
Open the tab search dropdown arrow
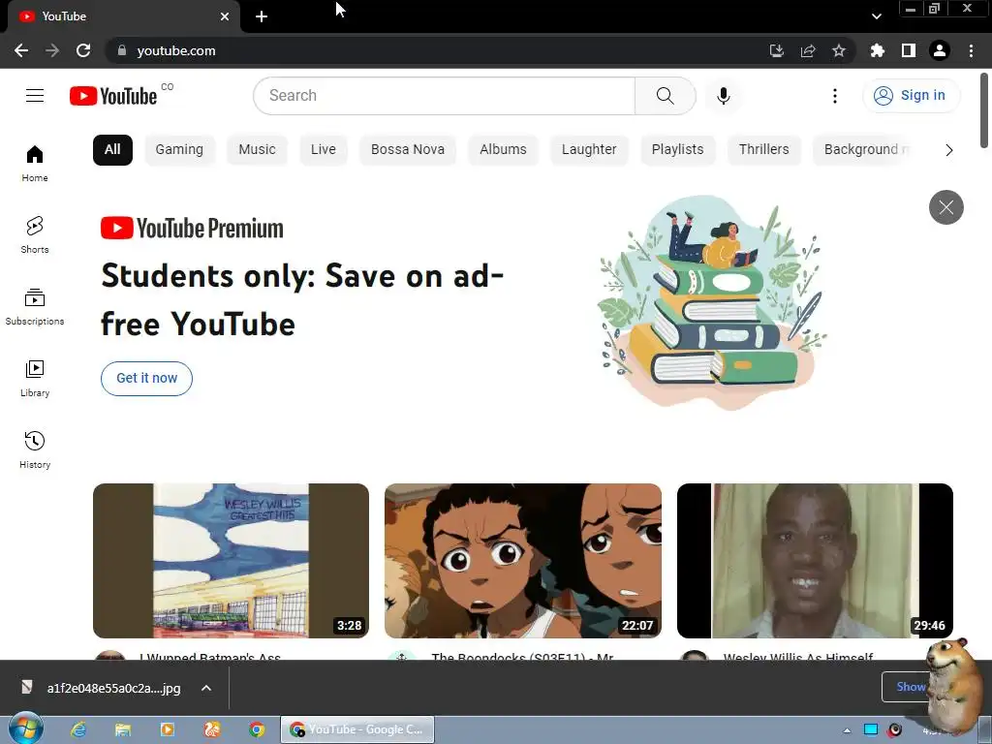pos(876,16)
